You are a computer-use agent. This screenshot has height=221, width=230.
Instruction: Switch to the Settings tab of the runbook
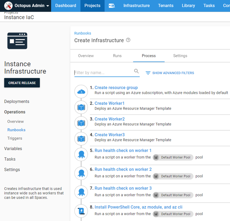pyautogui.click(x=180, y=56)
